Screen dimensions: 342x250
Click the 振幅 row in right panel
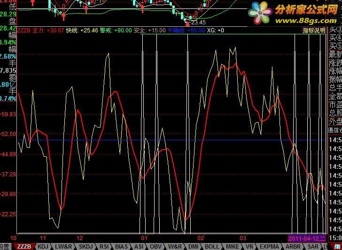[x=335, y=79]
